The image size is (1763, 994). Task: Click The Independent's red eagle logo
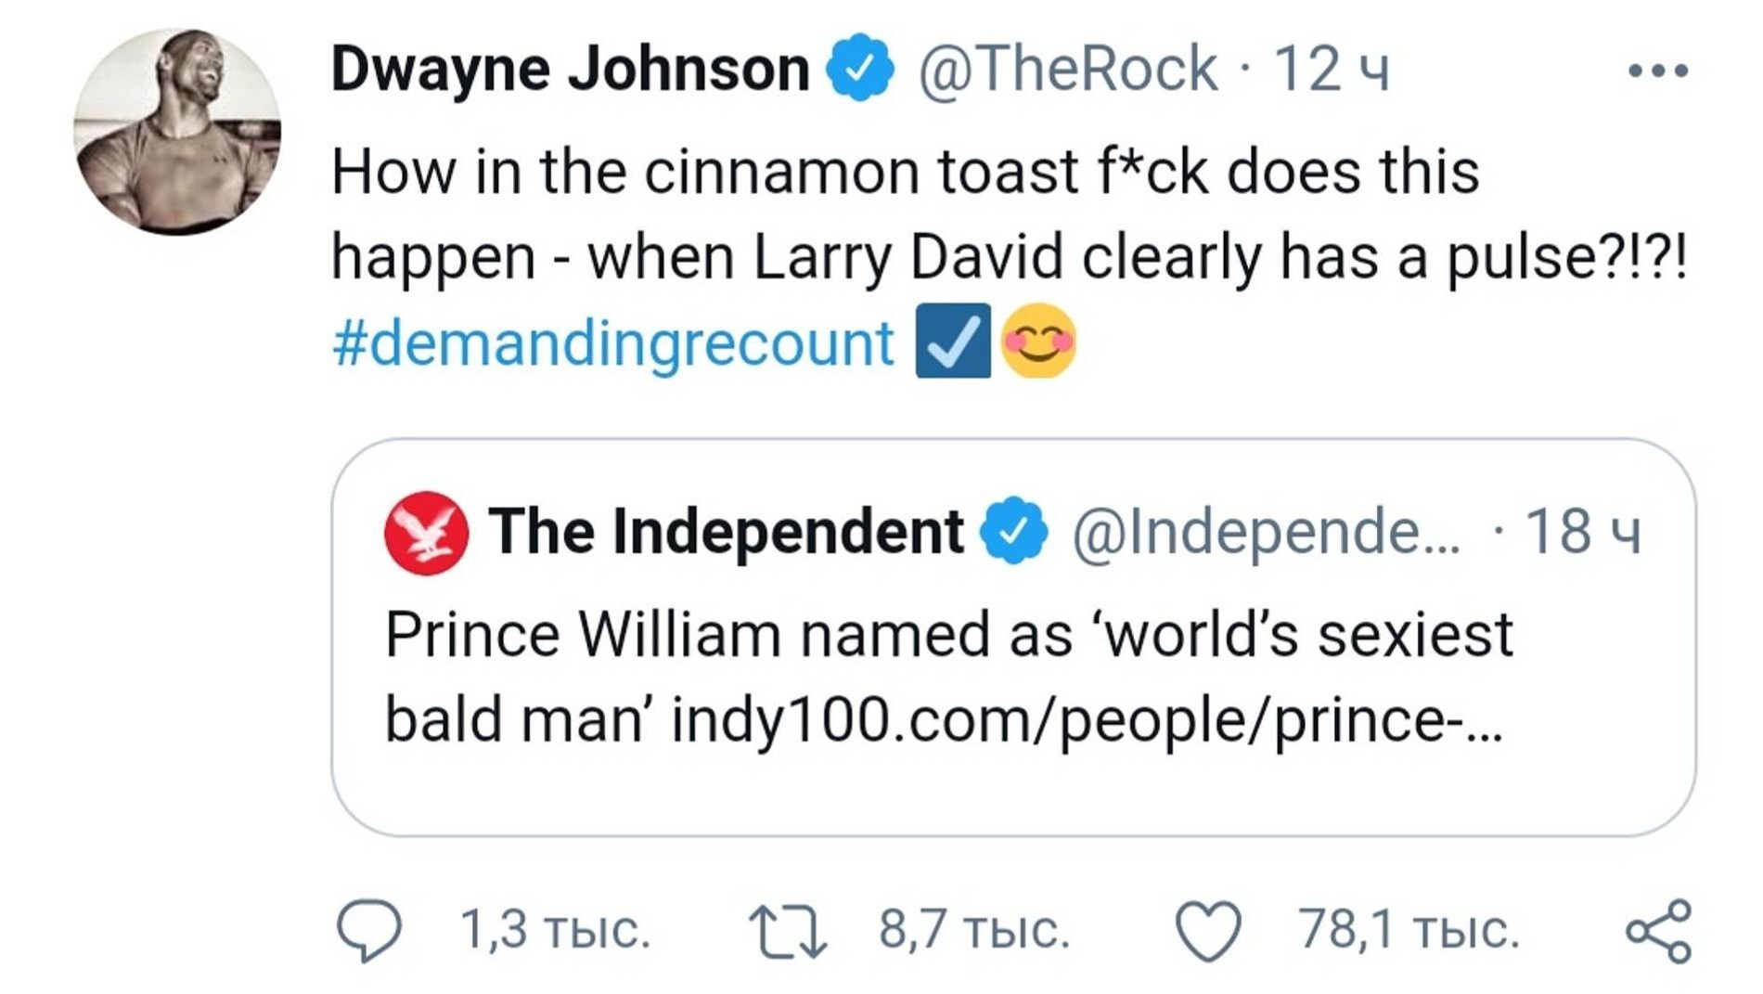(426, 533)
